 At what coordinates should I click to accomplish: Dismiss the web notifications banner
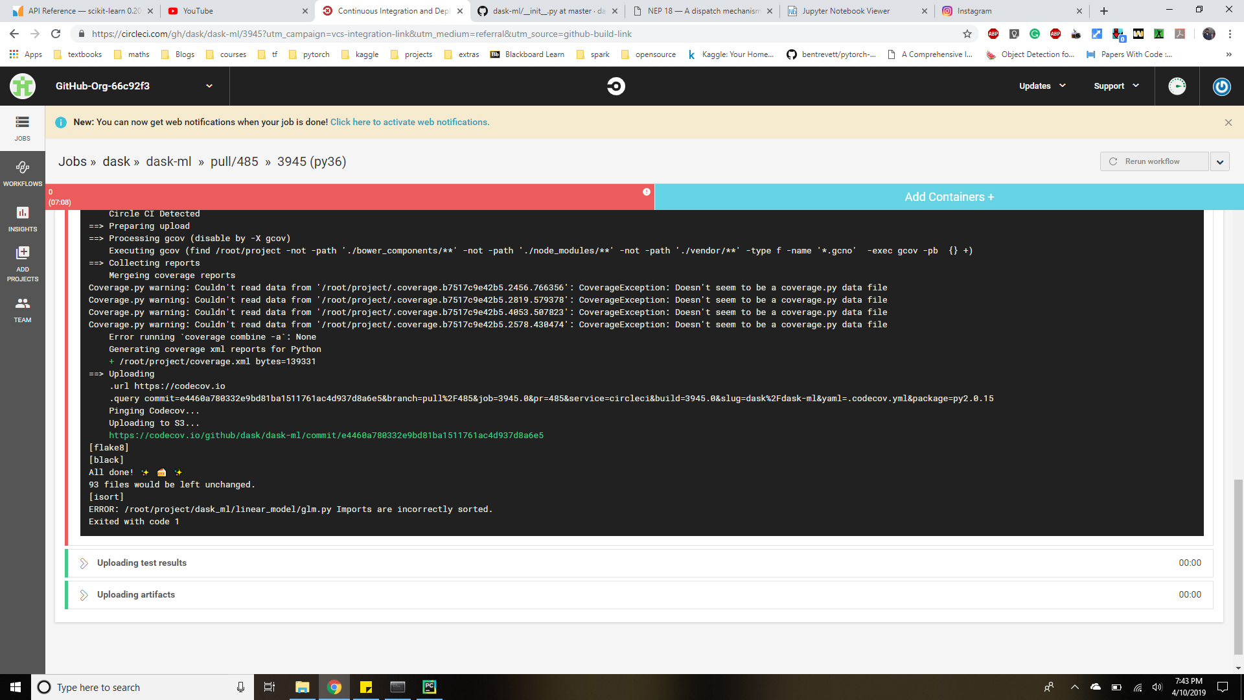1228,122
